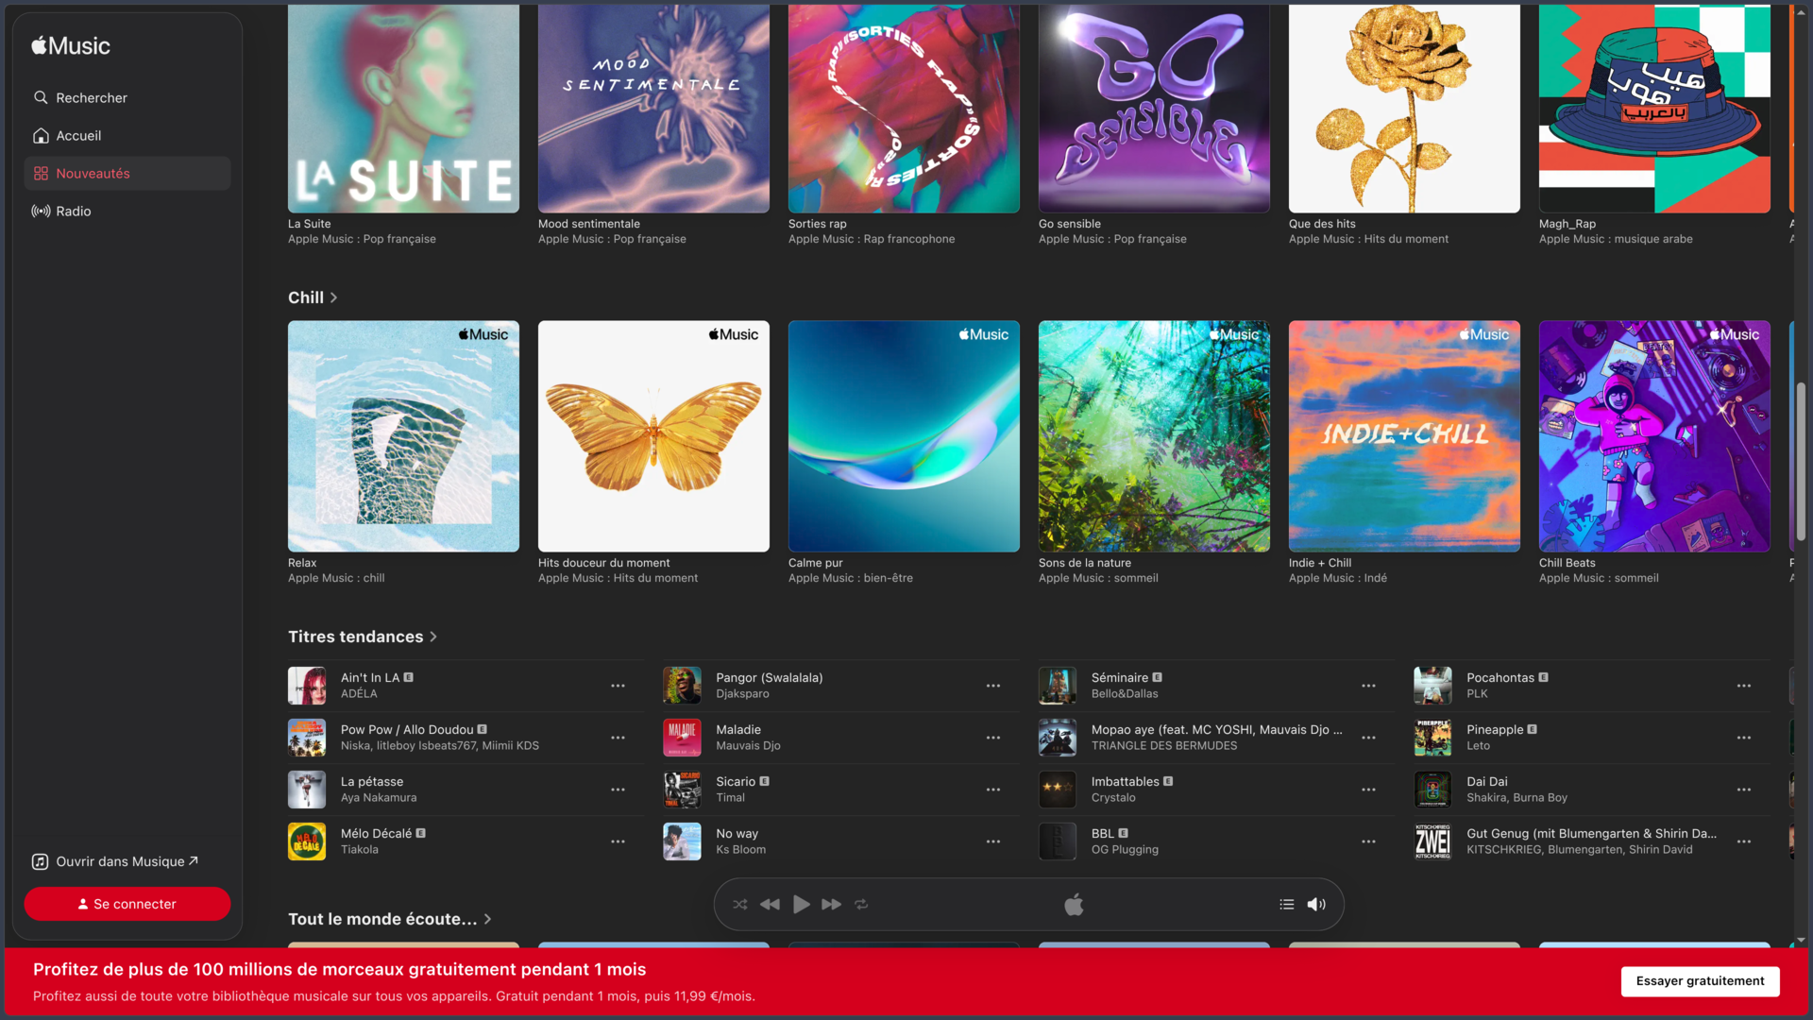Open more options for Dai Dai
This screenshot has height=1020, width=1813.
click(1744, 790)
